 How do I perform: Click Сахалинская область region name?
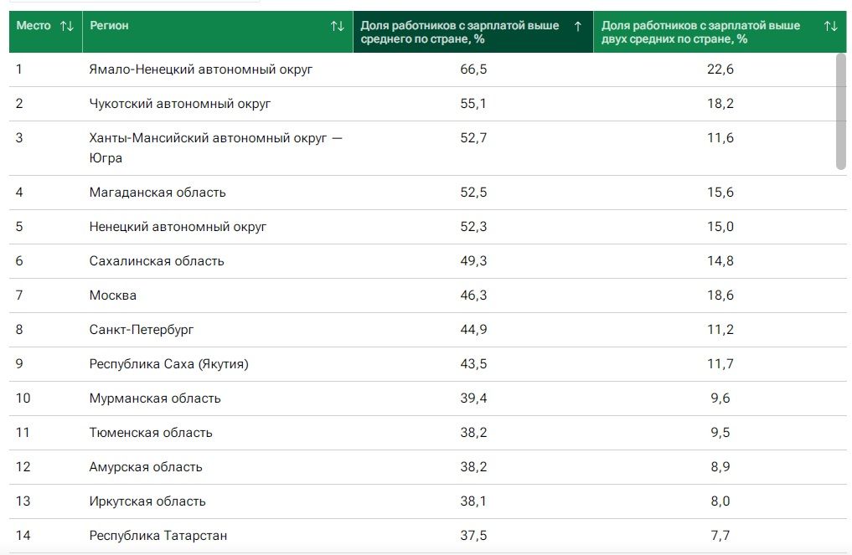(x=157, y=261)
